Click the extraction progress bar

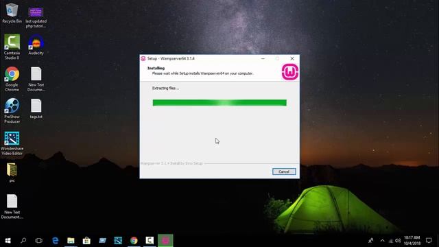click(x=219, y=103)
